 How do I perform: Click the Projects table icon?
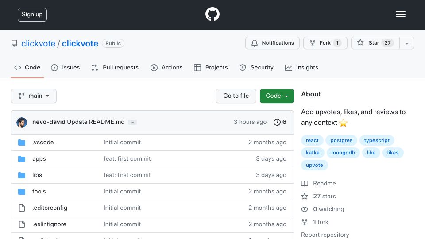[x=197, y=67]
